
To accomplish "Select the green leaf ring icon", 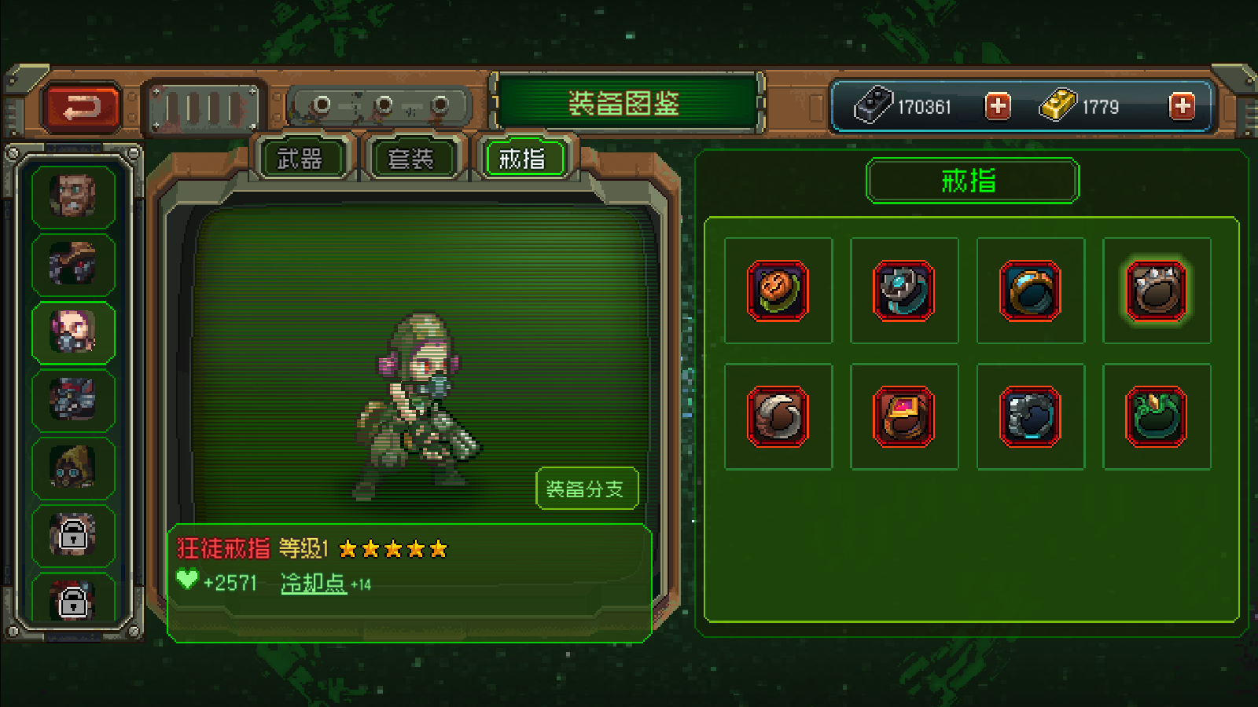I will [1157, 416].
